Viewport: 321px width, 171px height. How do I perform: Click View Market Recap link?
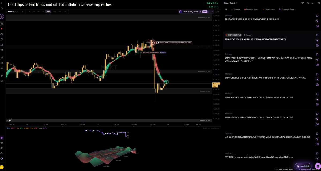click(x=285, y=170)
